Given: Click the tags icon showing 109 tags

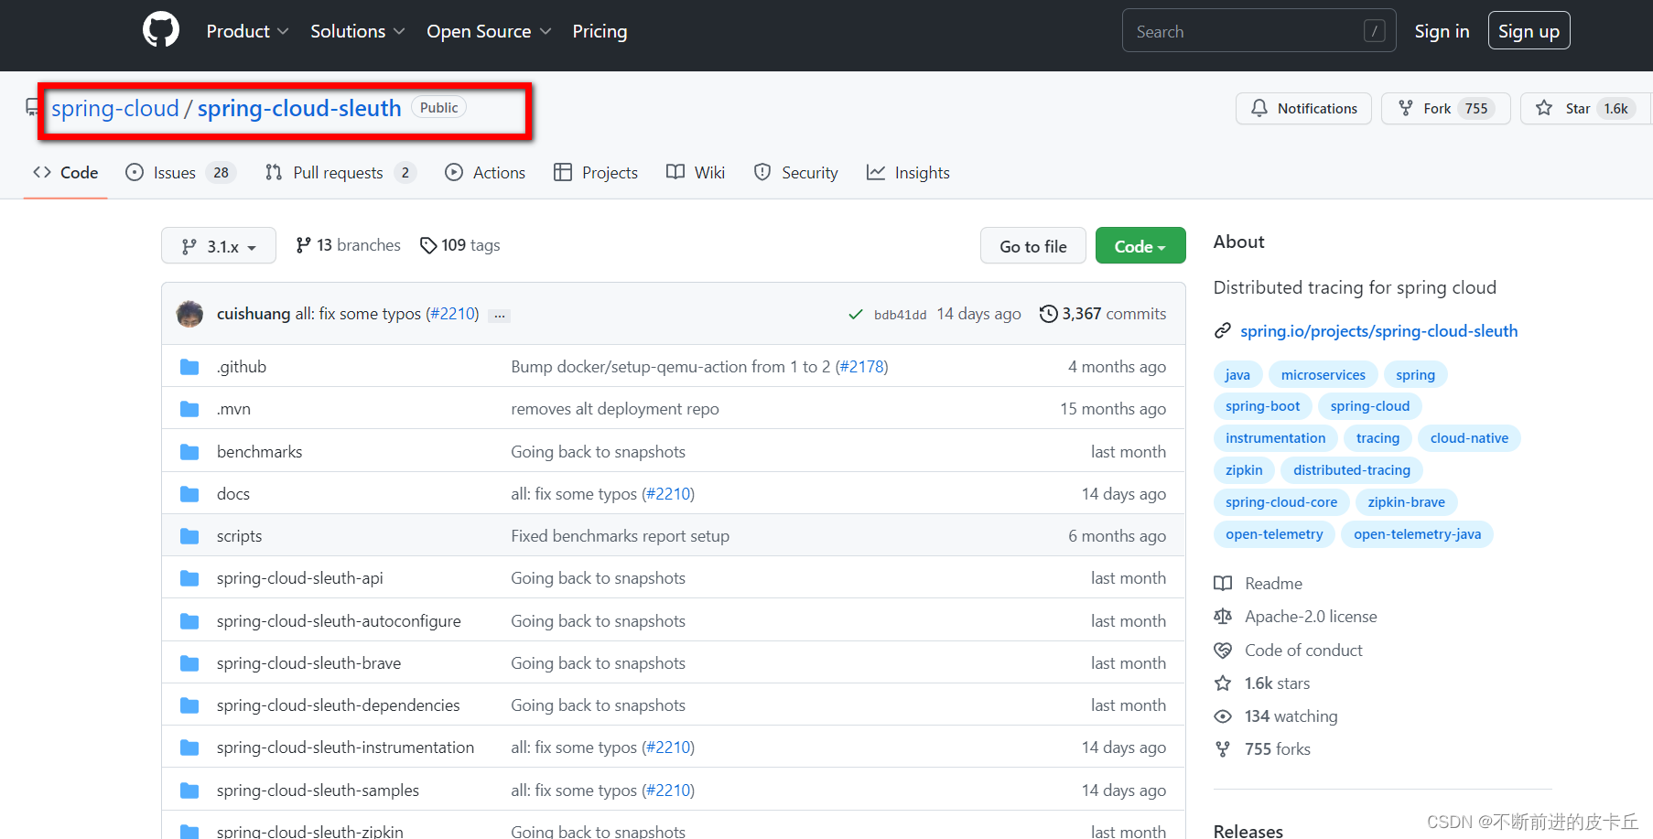Looking at the screenshot, I should click(429, 245).
